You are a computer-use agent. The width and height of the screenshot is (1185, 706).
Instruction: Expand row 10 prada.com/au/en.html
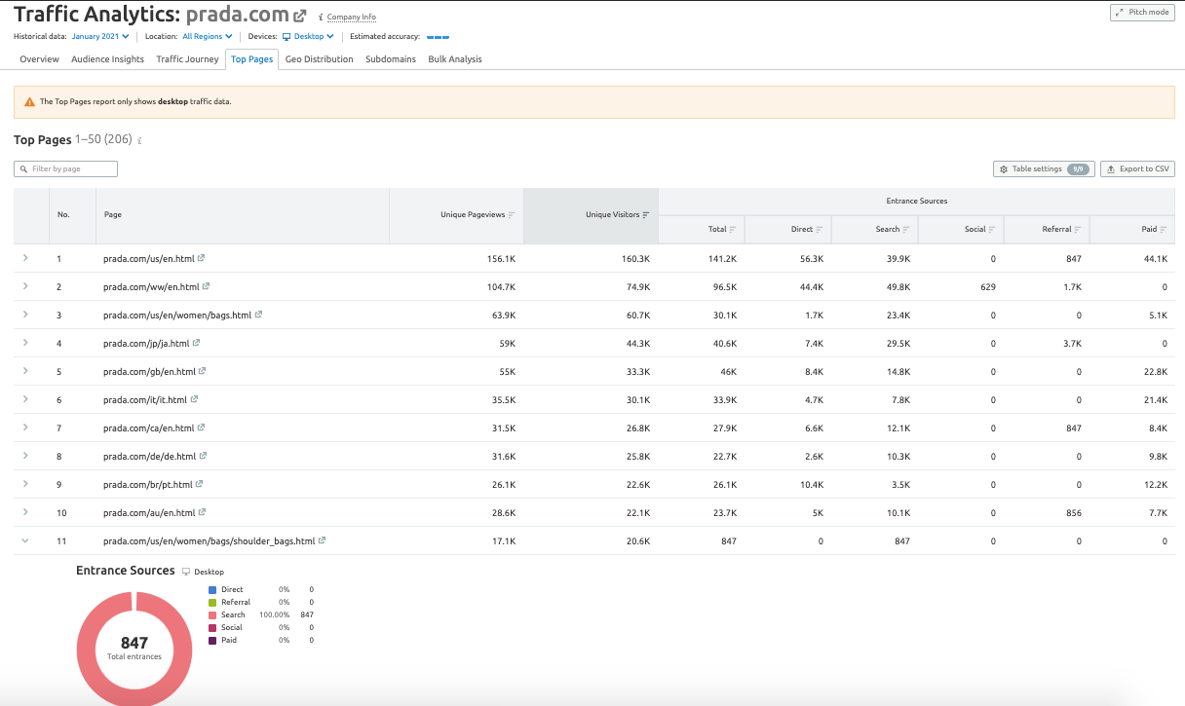(x=25, y=512)
